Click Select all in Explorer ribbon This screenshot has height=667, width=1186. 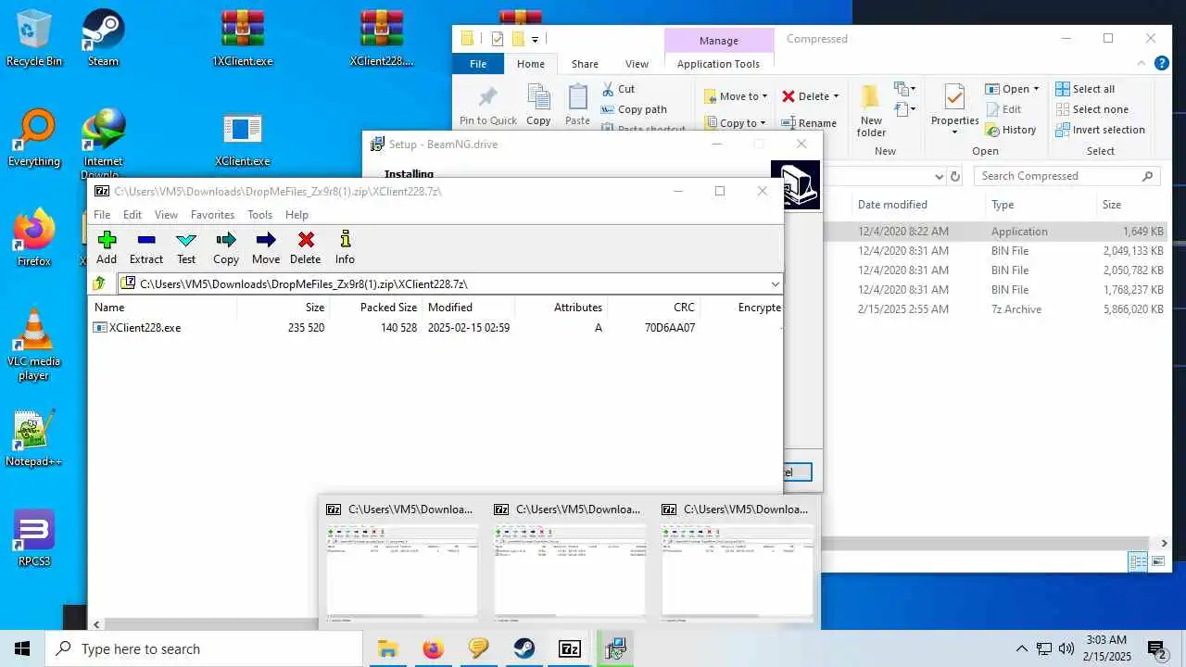click(x=1085, y=89)
